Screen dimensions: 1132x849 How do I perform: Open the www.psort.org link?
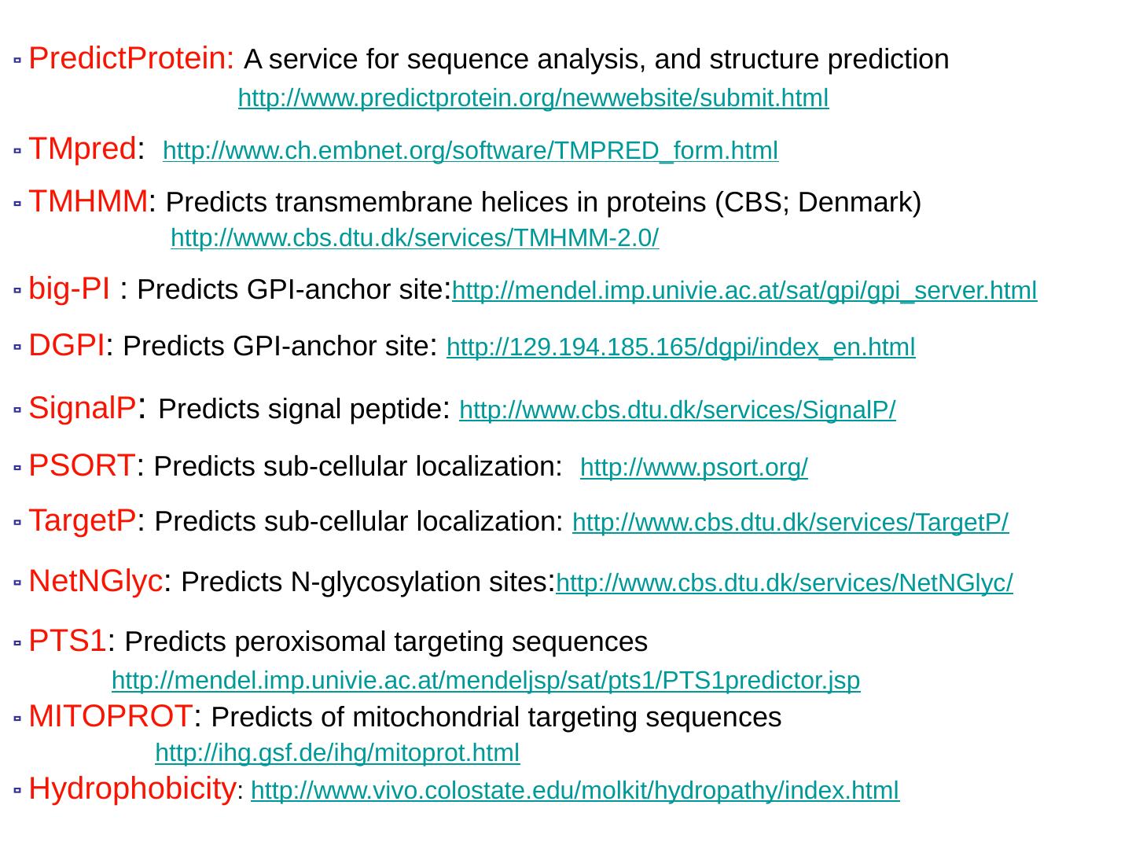(x=693, y=468)
